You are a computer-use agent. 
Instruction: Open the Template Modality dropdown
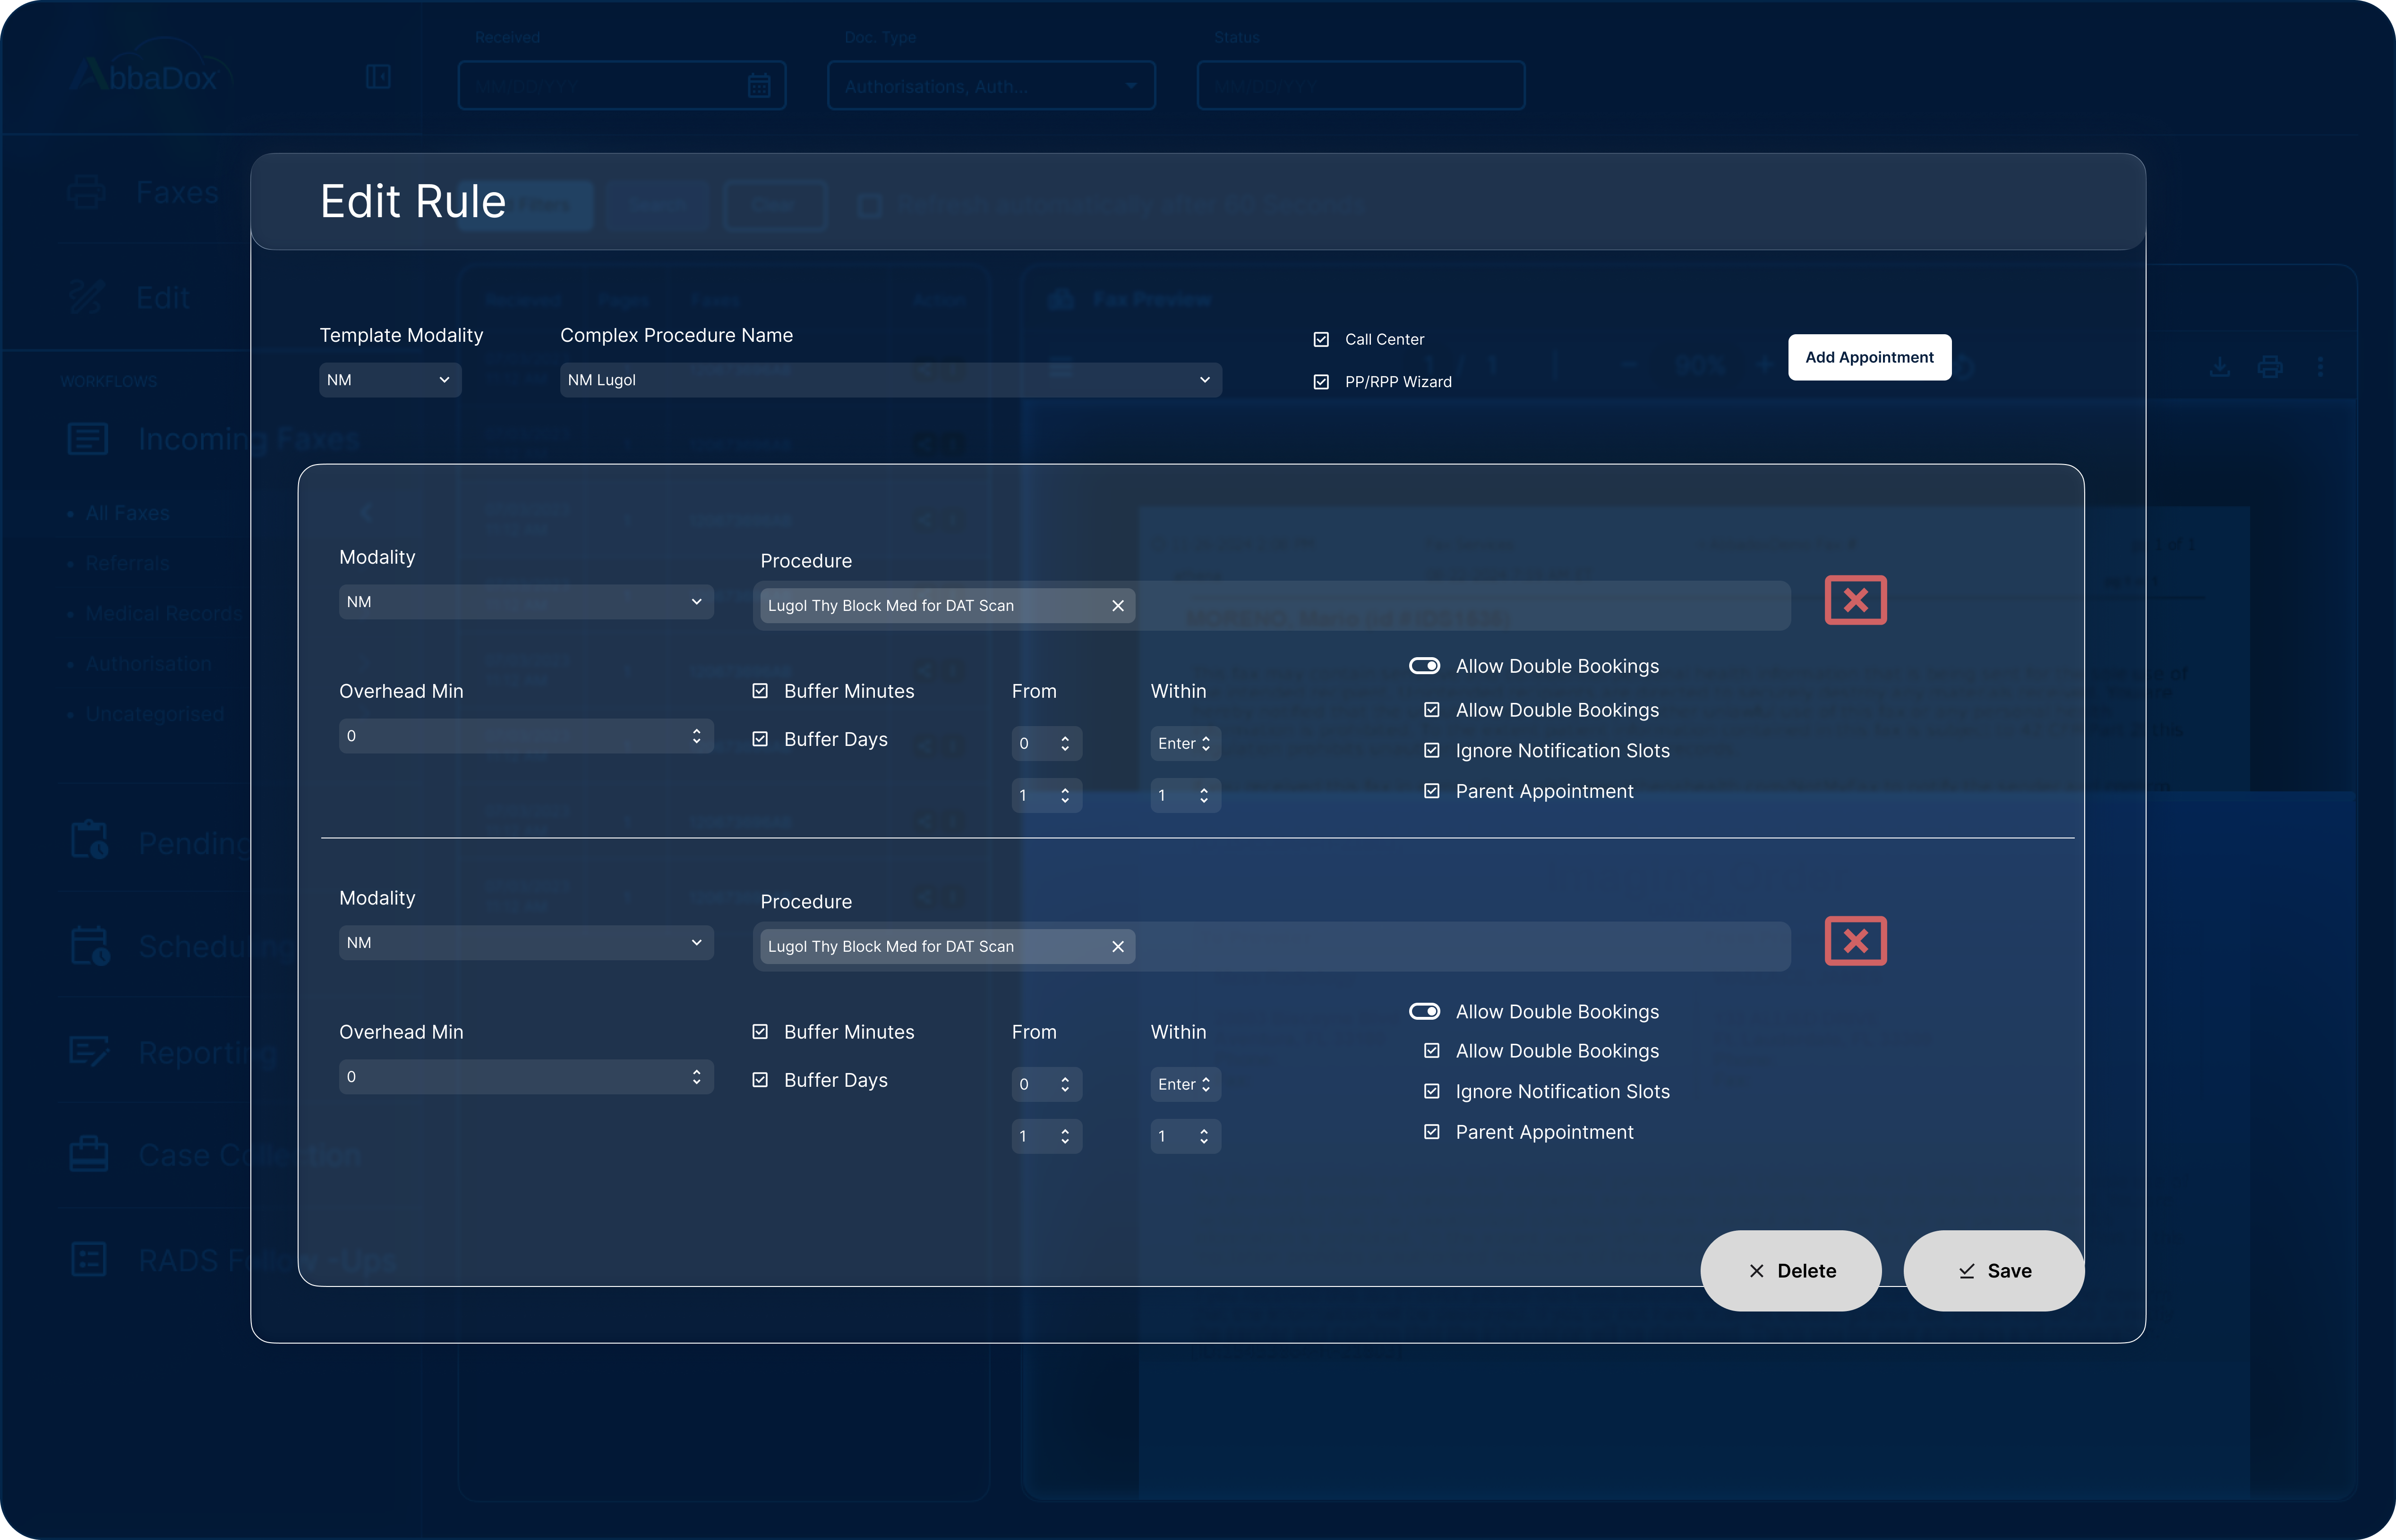pyautogui.click(x=389, y=379)
